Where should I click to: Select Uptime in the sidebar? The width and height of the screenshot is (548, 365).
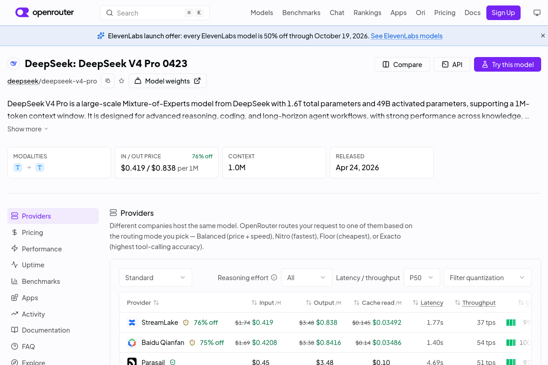53,265
